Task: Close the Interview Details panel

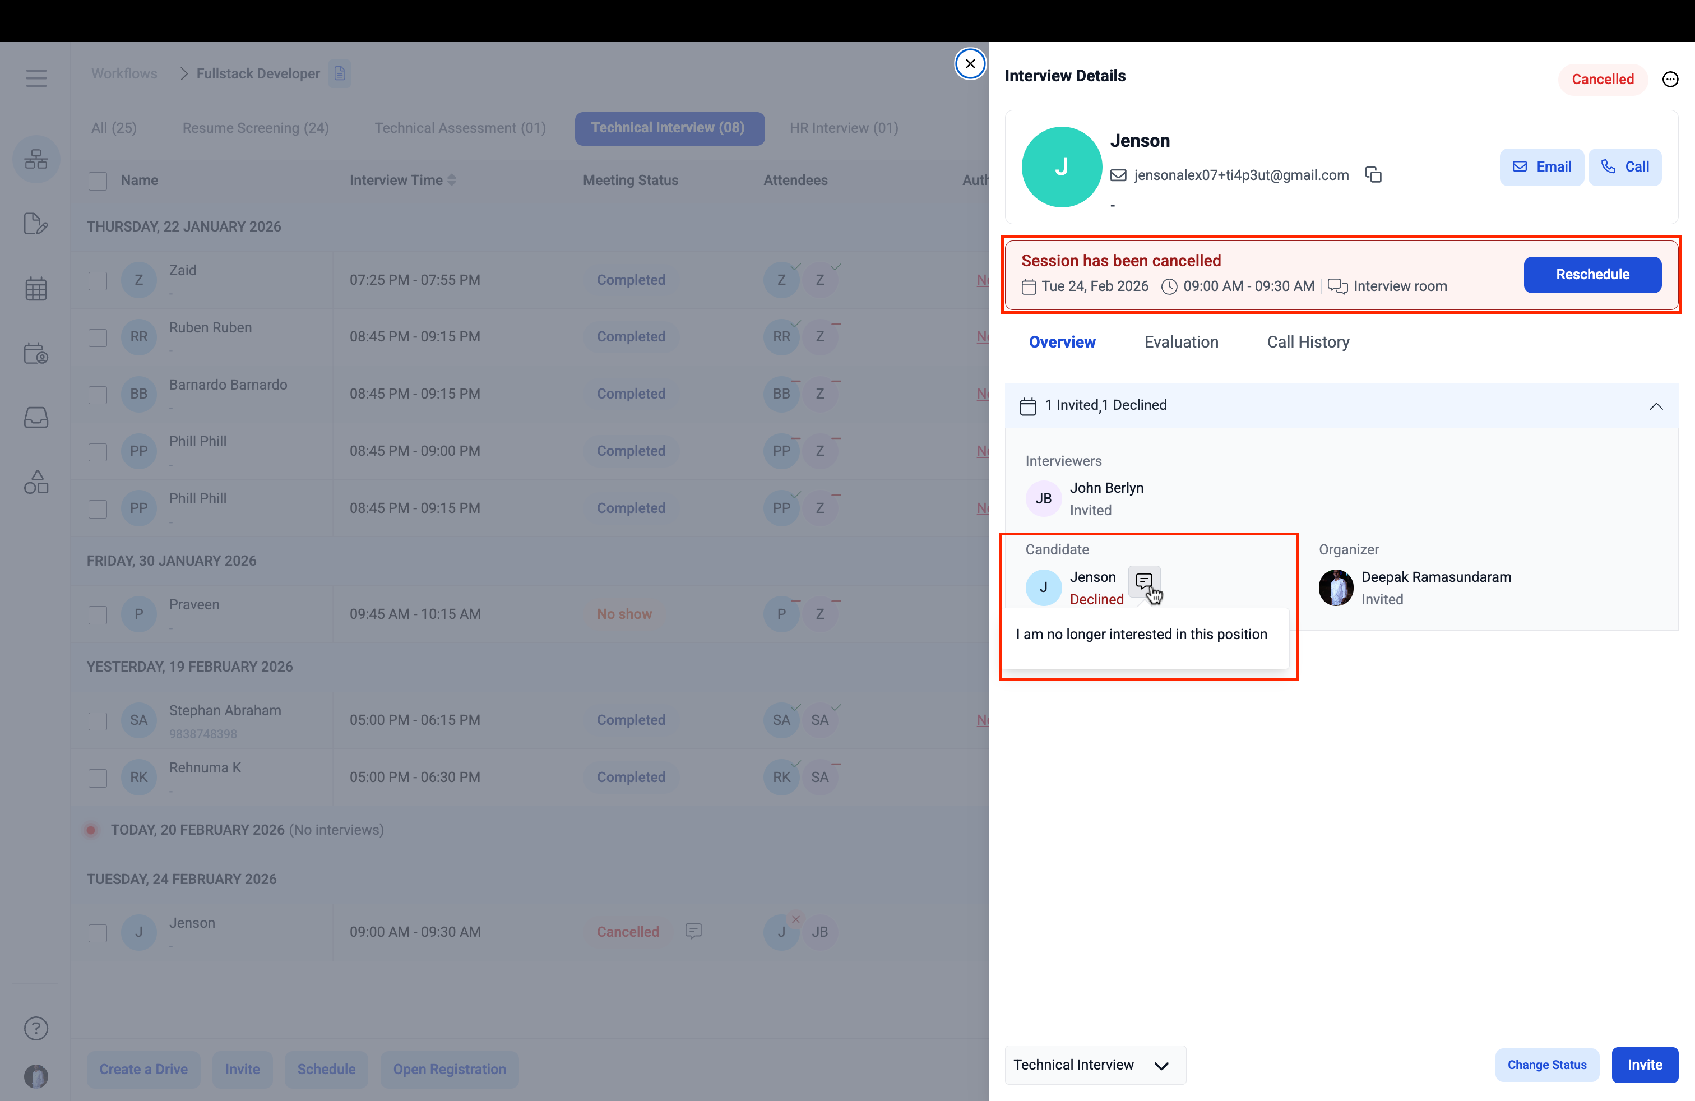Action: (x=970, y=63)
